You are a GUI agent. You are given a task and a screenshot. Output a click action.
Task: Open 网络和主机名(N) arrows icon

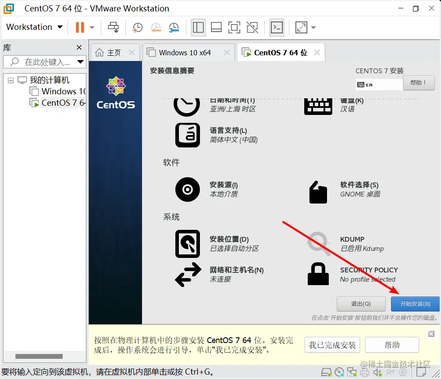pyautogui.click(x=188, y=275)
